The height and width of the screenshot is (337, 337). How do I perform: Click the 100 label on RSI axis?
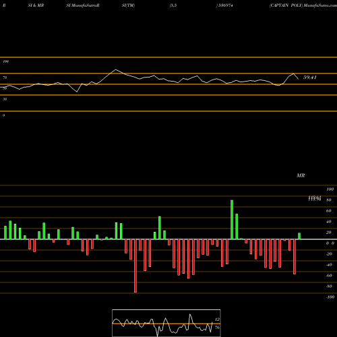6,61
